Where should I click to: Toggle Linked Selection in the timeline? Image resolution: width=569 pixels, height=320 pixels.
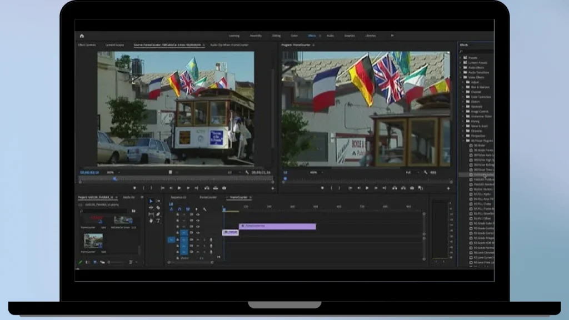pyautogui.click(x=188, y=209)
